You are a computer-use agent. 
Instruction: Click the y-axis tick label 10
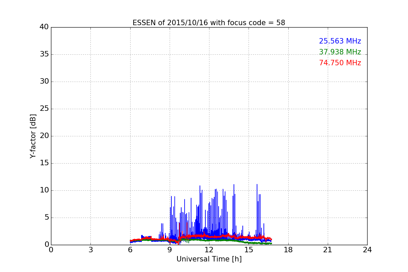tap(44, 190)
